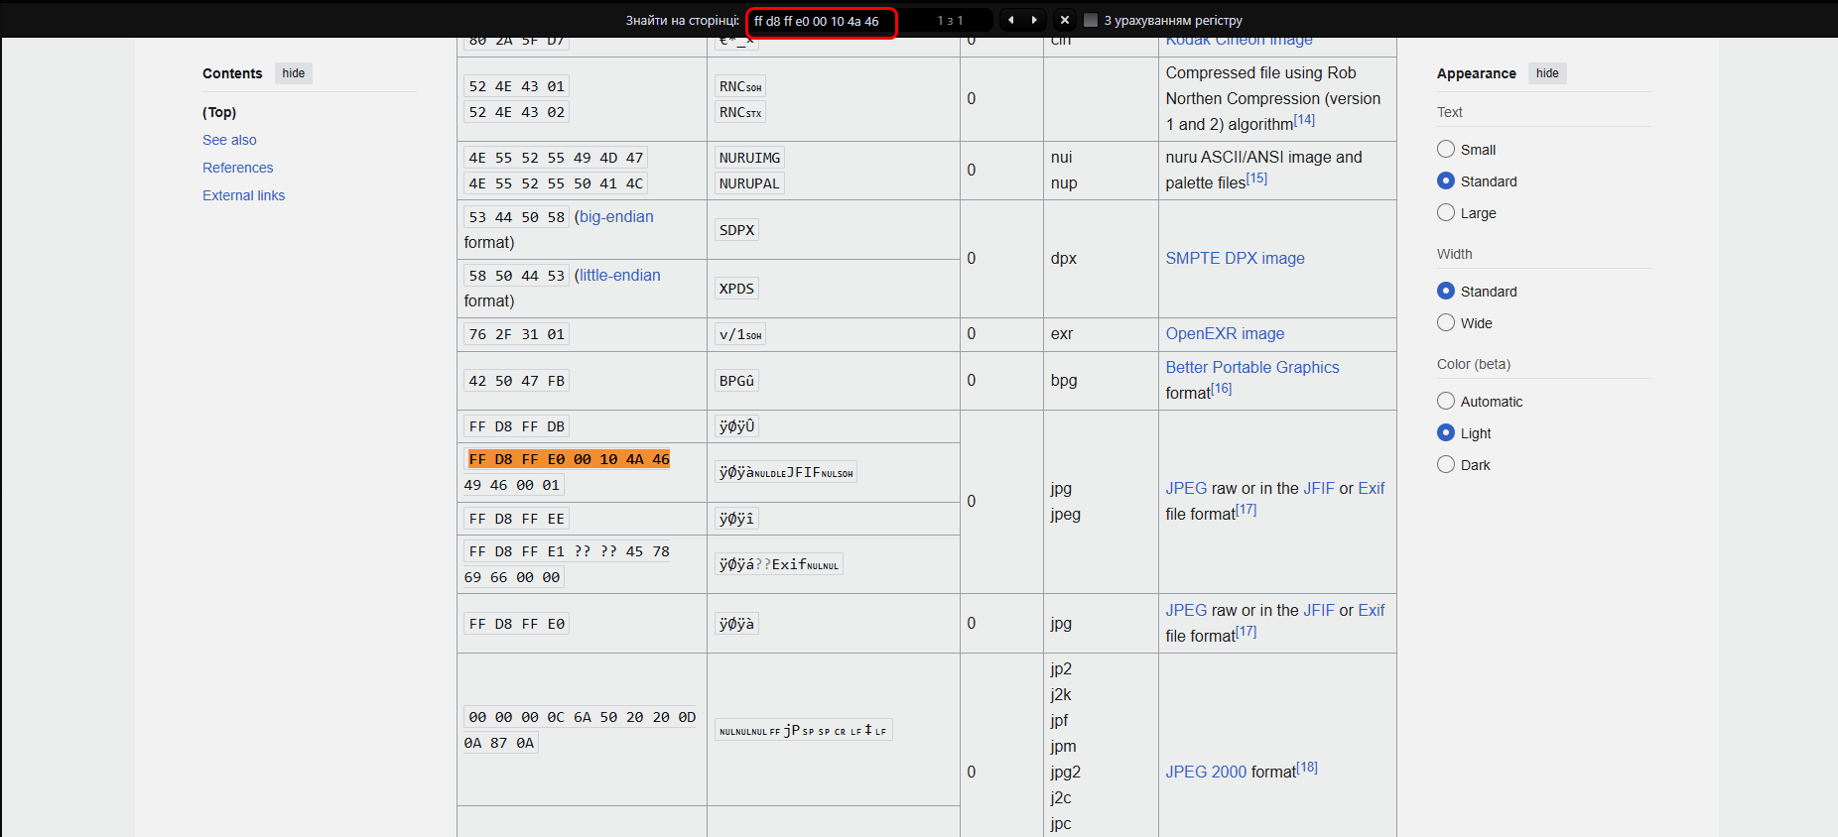
Task: Enable the case-sensitive search checkbox
Action: (x=1091, y=21)
